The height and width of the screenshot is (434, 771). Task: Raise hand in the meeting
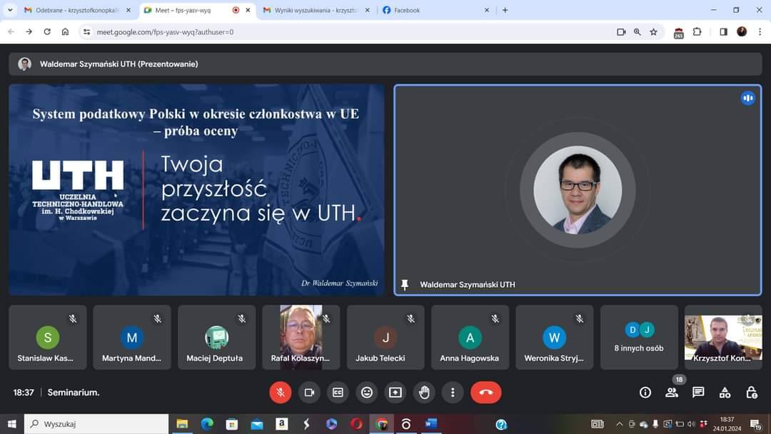tap(424, 392)
